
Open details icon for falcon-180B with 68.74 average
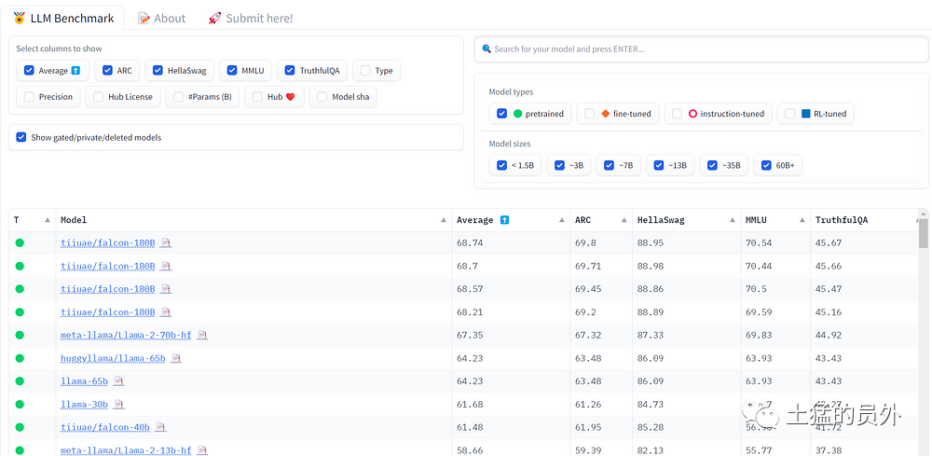(x=166, y=242)
